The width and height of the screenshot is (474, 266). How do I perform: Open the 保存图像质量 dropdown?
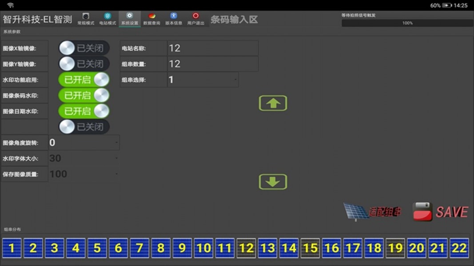[x=84, y=174]
